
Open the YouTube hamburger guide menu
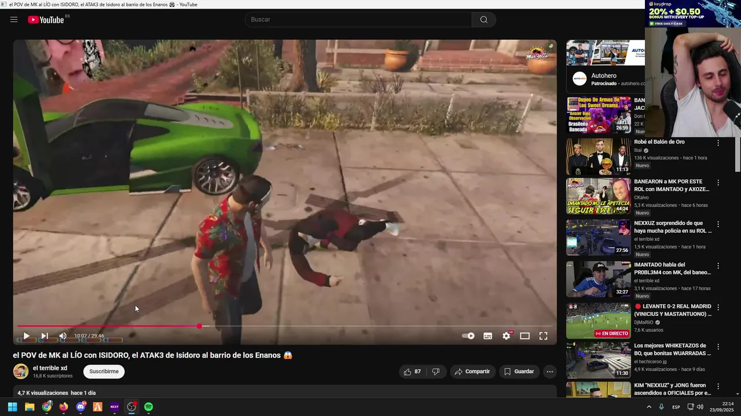[14, 20]
